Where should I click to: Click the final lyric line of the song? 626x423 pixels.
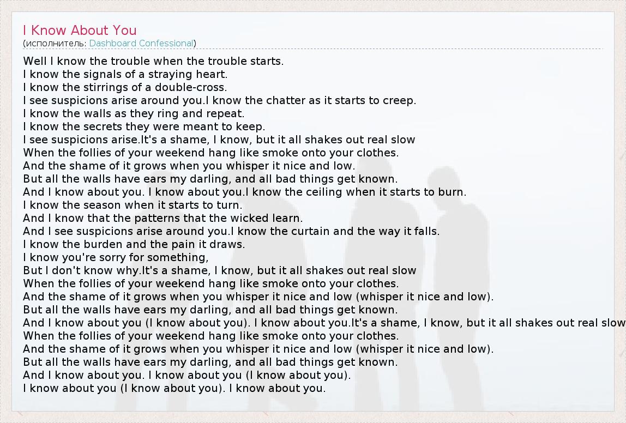[174, 389]
